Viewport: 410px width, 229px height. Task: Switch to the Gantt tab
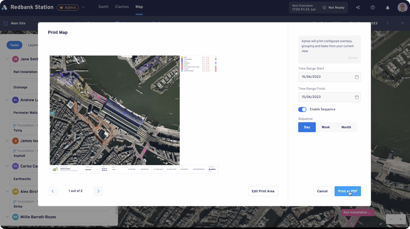point(103,7)
